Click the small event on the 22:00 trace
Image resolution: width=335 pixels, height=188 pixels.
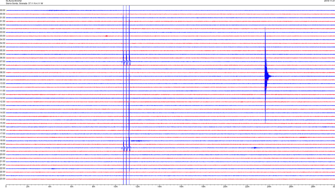(53, 169)
